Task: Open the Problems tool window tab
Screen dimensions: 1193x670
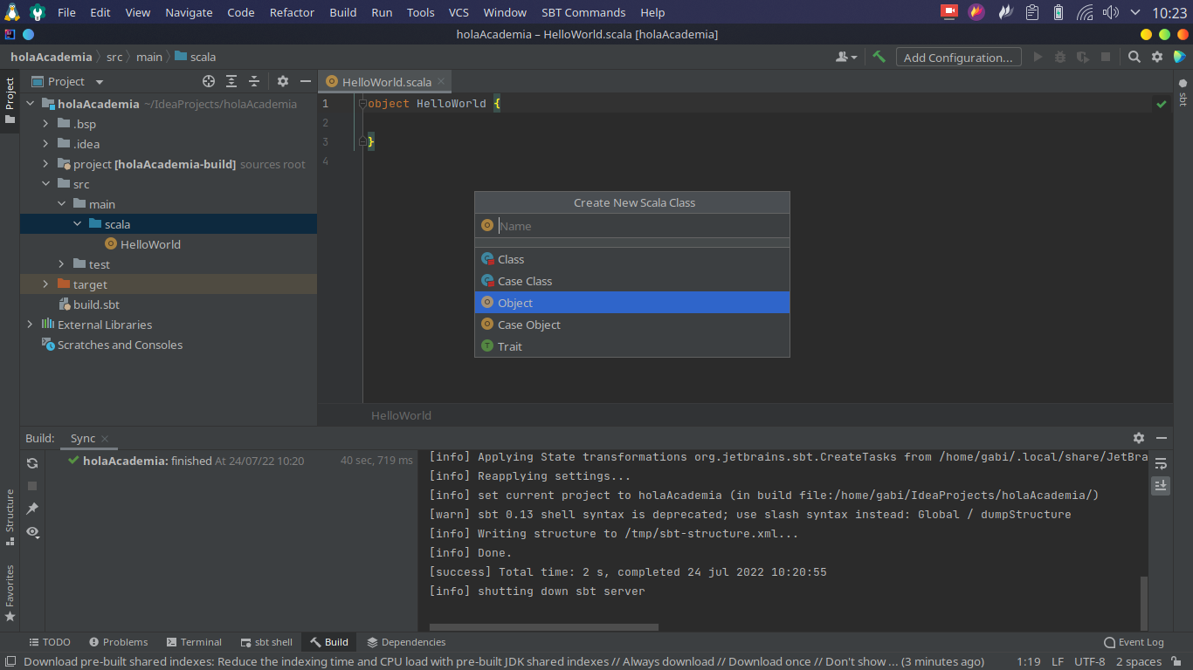Action: (119, 642)
